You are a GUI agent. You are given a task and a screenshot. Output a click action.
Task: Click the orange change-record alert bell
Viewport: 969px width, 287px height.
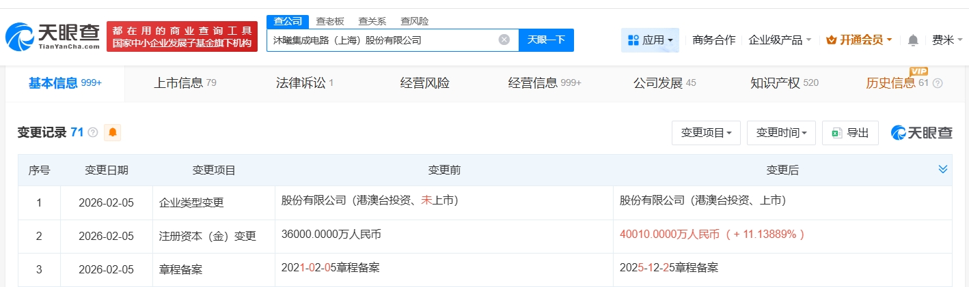pyautogui.click(x=112, y=132)
